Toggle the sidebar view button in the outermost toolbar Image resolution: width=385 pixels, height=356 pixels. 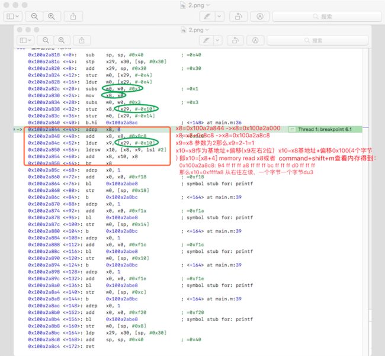click(10, 17)
